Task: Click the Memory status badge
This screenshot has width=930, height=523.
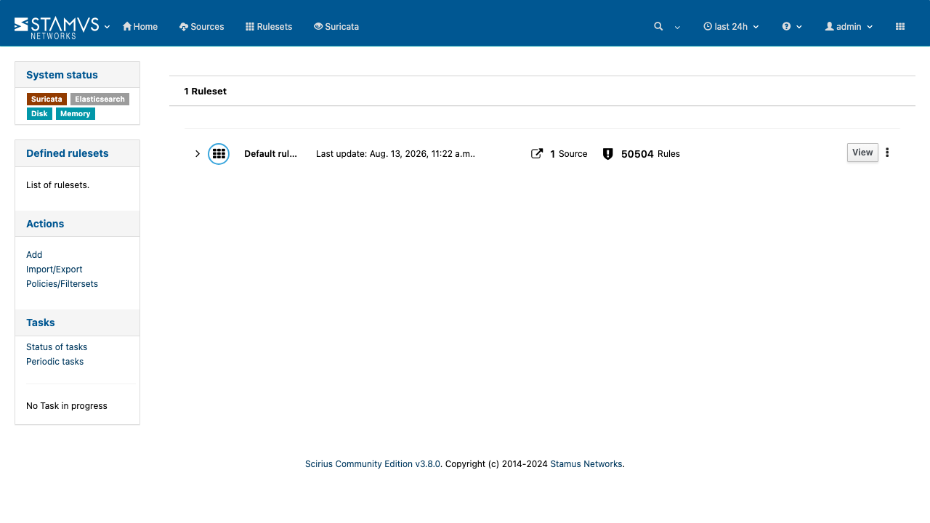Action: coord(76,114)
